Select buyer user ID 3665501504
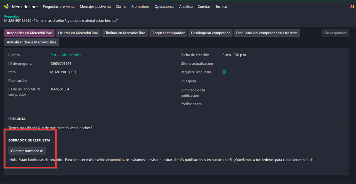Screen dimensions: 356x184 (x=60, y=89)
